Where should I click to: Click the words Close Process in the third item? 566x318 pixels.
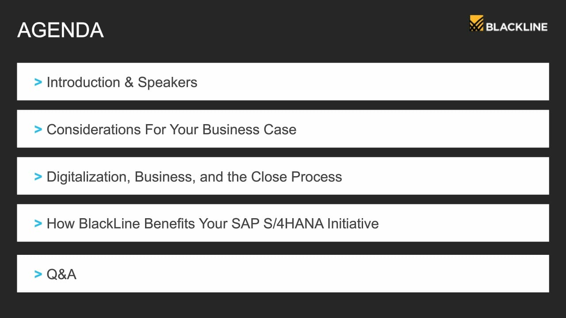[297, 177]
